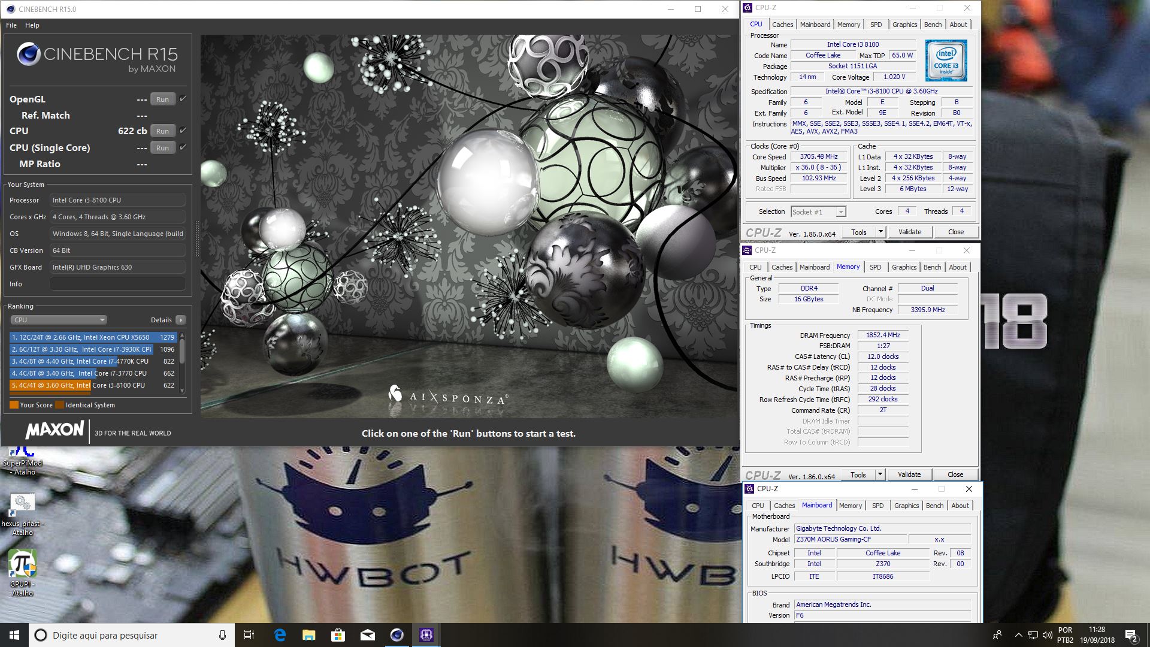Click the POR PTB2 language indicator
This screenshot has height=647, width=1150.
point(1066,635)
